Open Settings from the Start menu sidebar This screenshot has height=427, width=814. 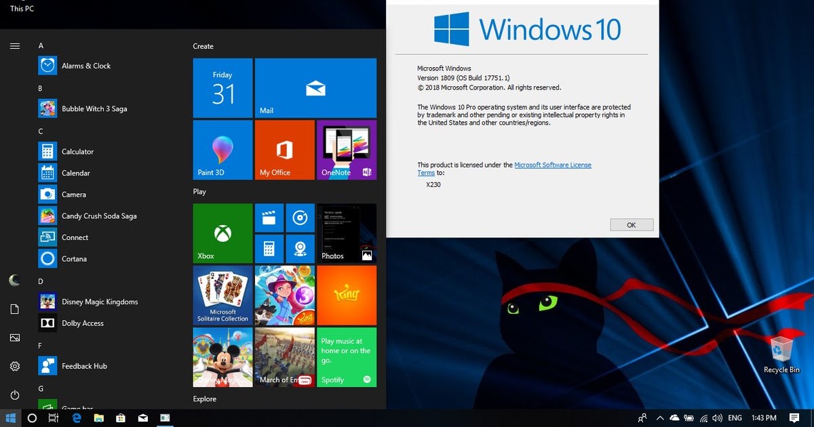coord(14,366)
